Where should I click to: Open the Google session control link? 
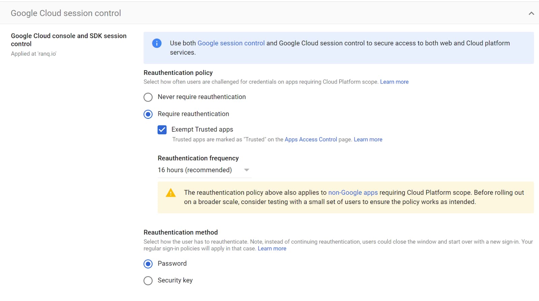click(231, 43)
